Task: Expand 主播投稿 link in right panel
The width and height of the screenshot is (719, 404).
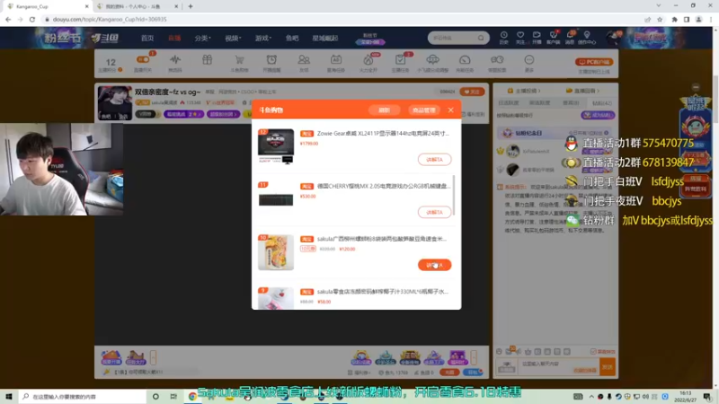Action: (524, 91)
